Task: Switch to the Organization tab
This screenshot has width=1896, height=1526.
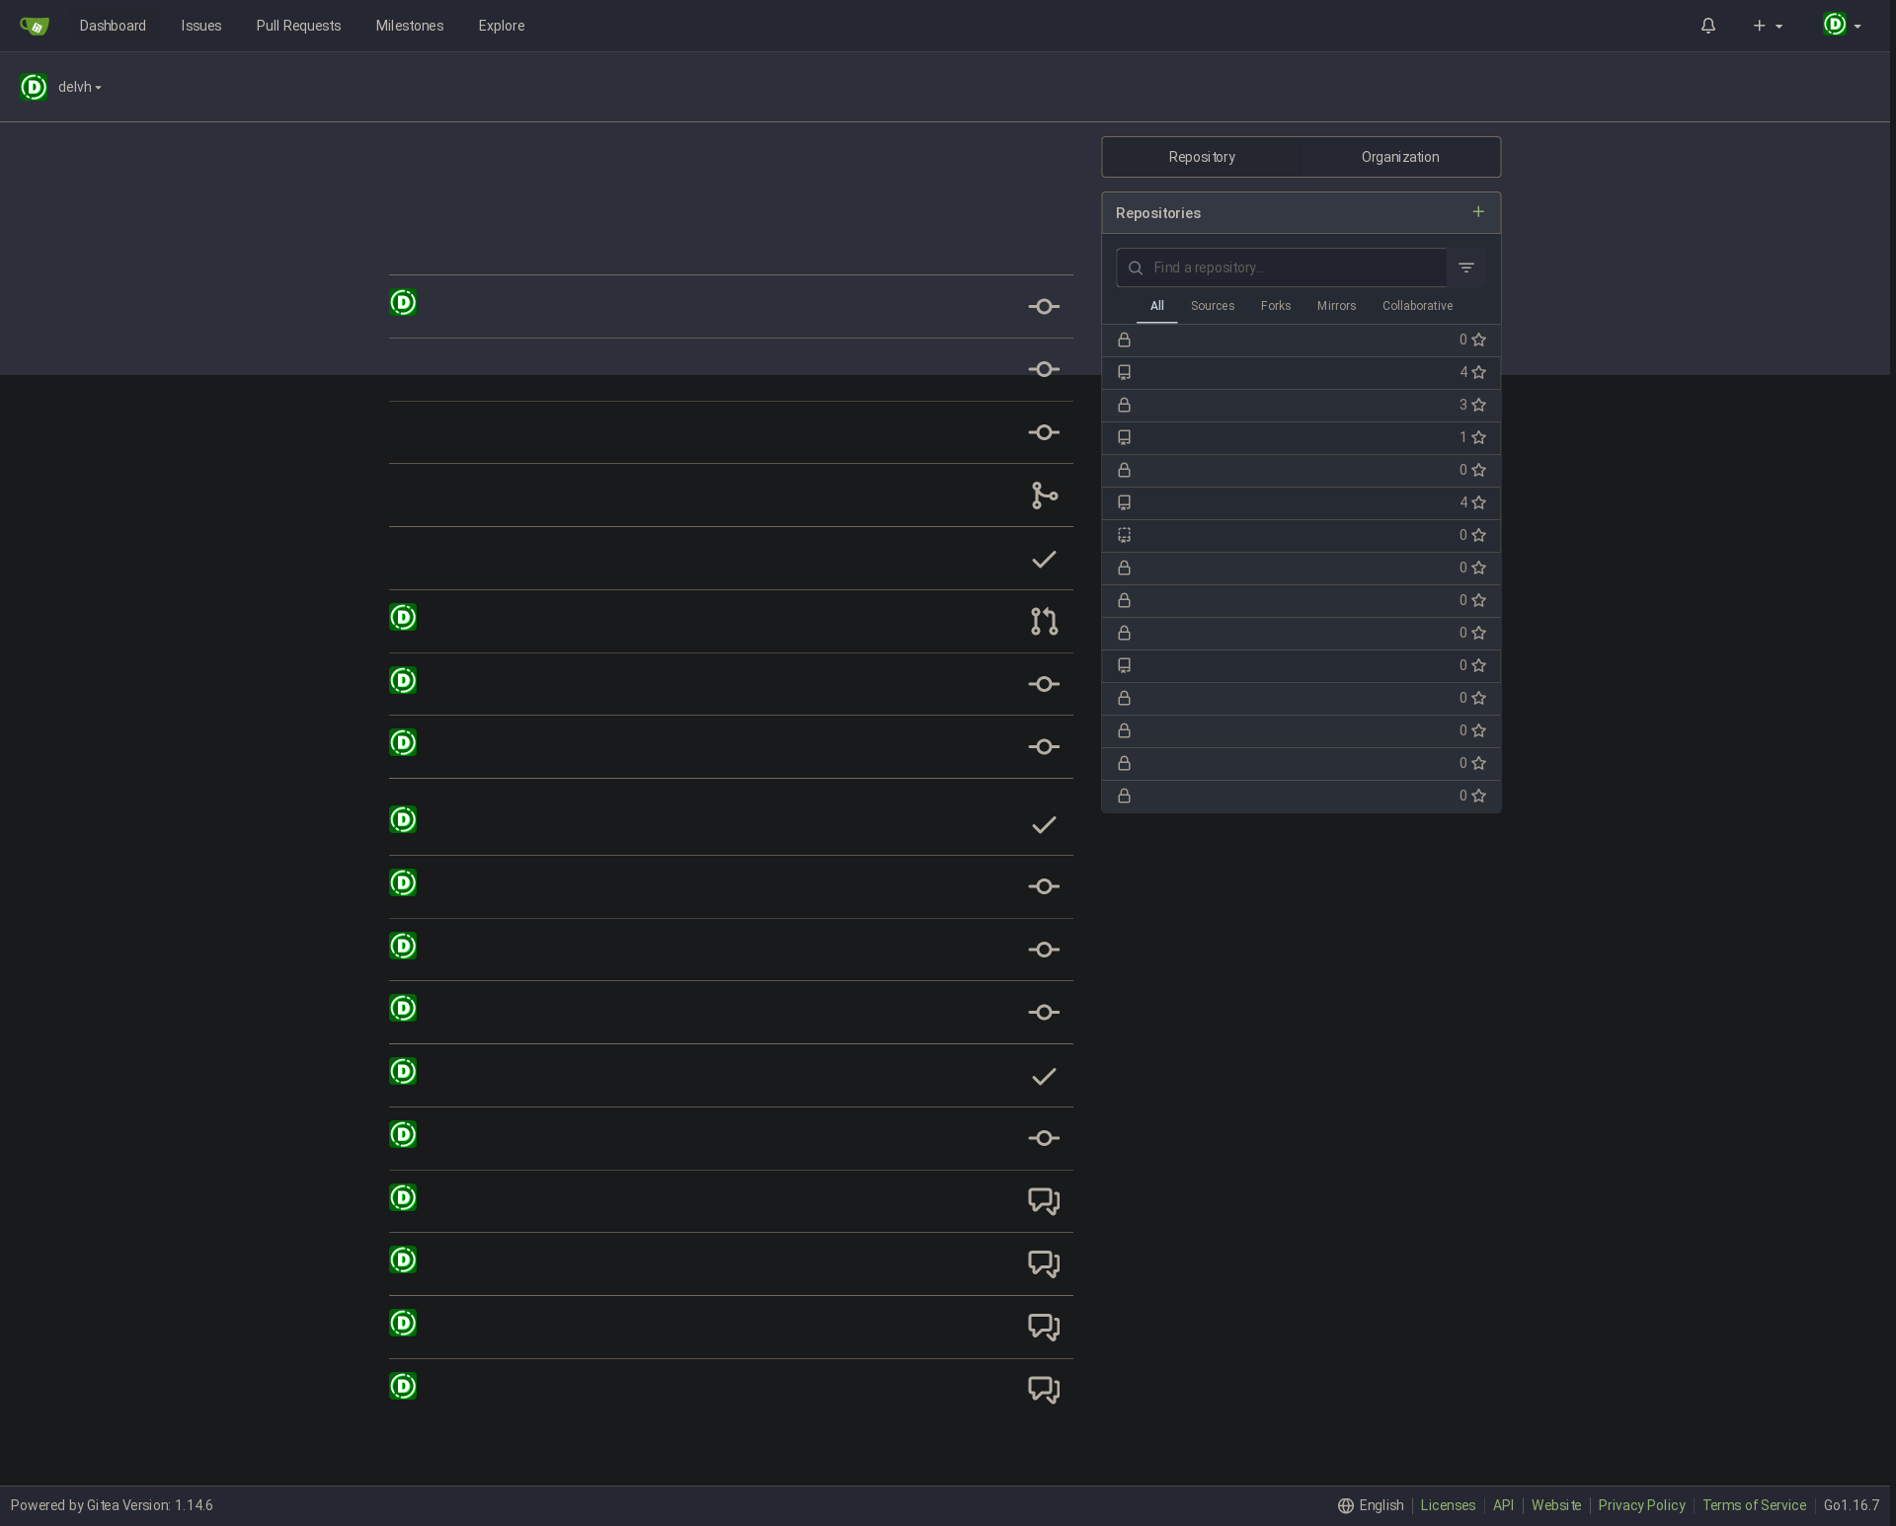Action: (1400, 157)
